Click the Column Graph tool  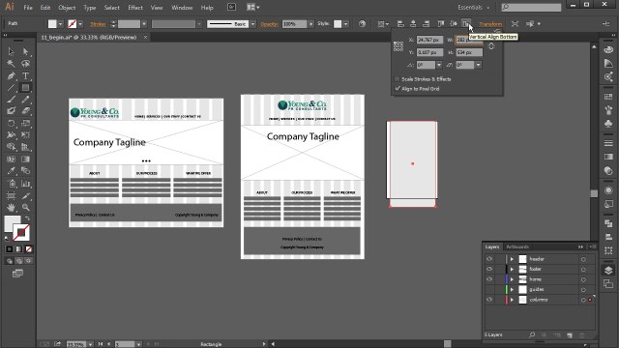(26, 184)
